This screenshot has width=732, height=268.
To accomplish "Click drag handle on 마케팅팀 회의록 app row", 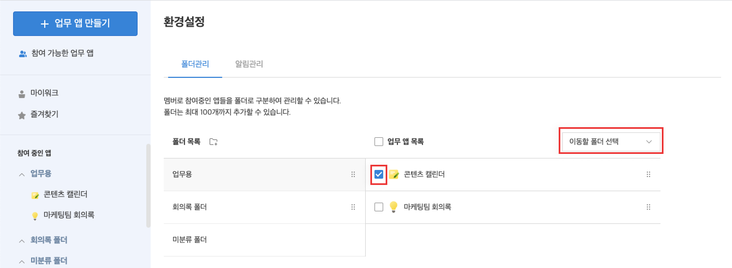I will click(648, 207).
